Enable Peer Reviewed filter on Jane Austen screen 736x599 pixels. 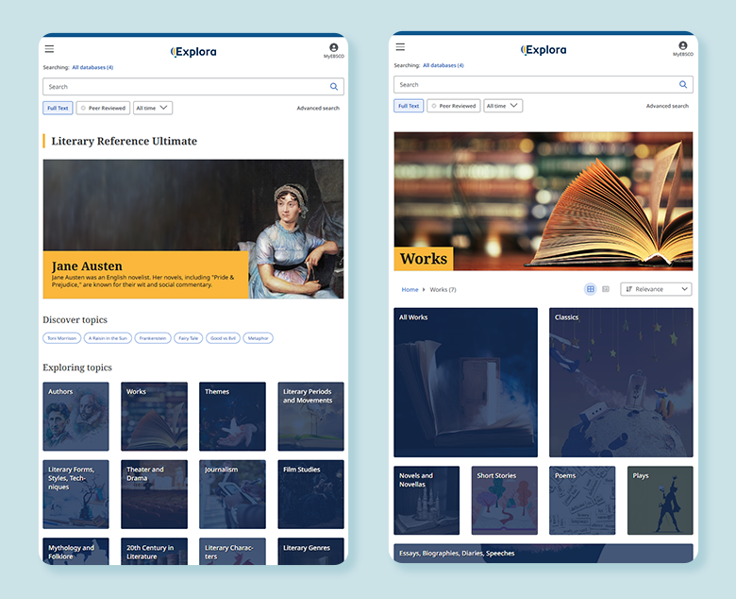(103, 108)
